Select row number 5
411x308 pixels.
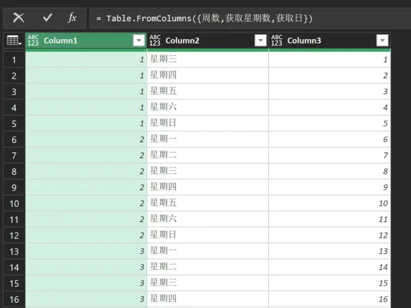point(14,124)
